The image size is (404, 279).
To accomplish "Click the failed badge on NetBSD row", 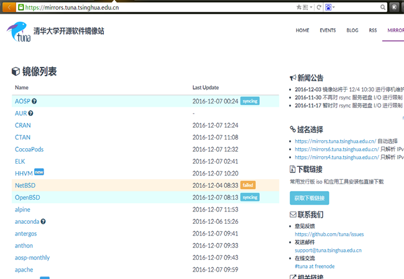I will [248, 185].
